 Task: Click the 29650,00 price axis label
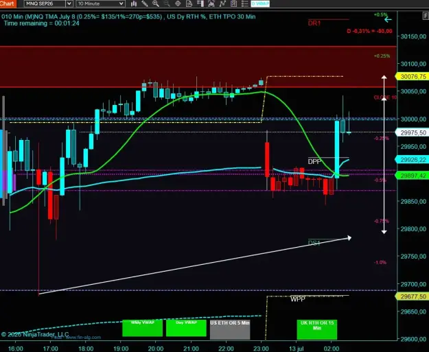413,312
